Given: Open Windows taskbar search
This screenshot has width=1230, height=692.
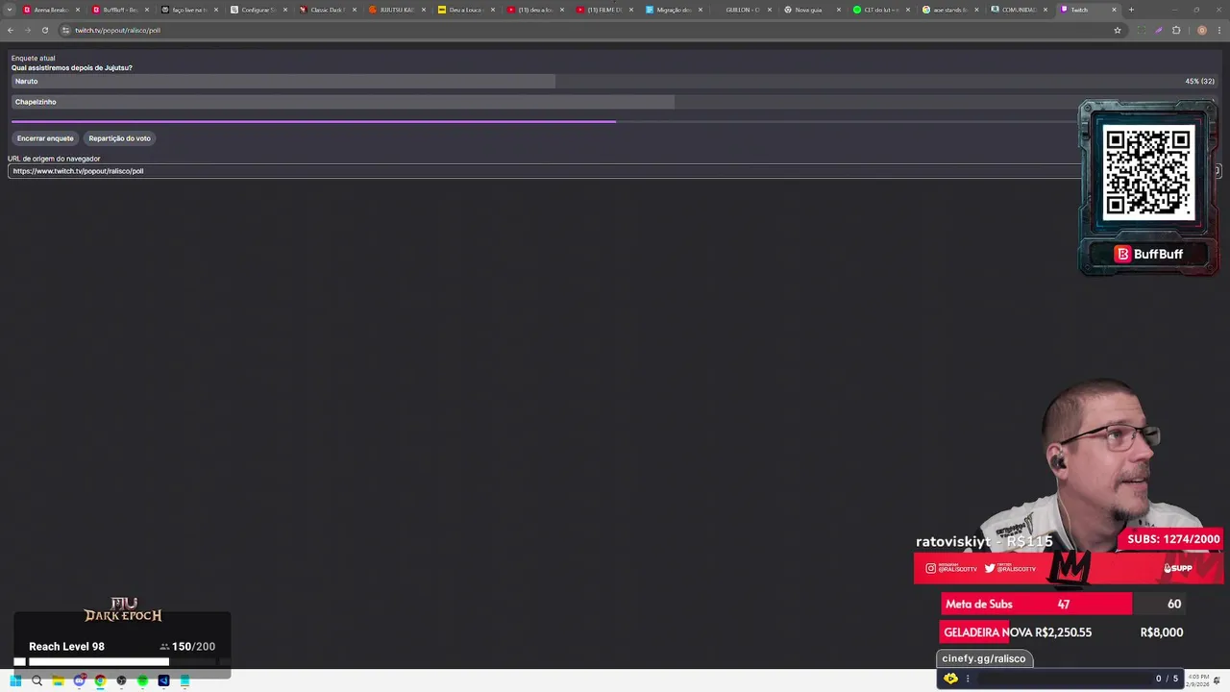Looking at the screenshot, I should [37, 680].
